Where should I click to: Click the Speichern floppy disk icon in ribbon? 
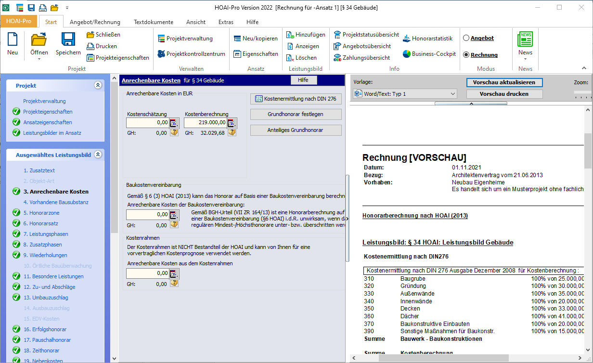(x=68, y=40)
